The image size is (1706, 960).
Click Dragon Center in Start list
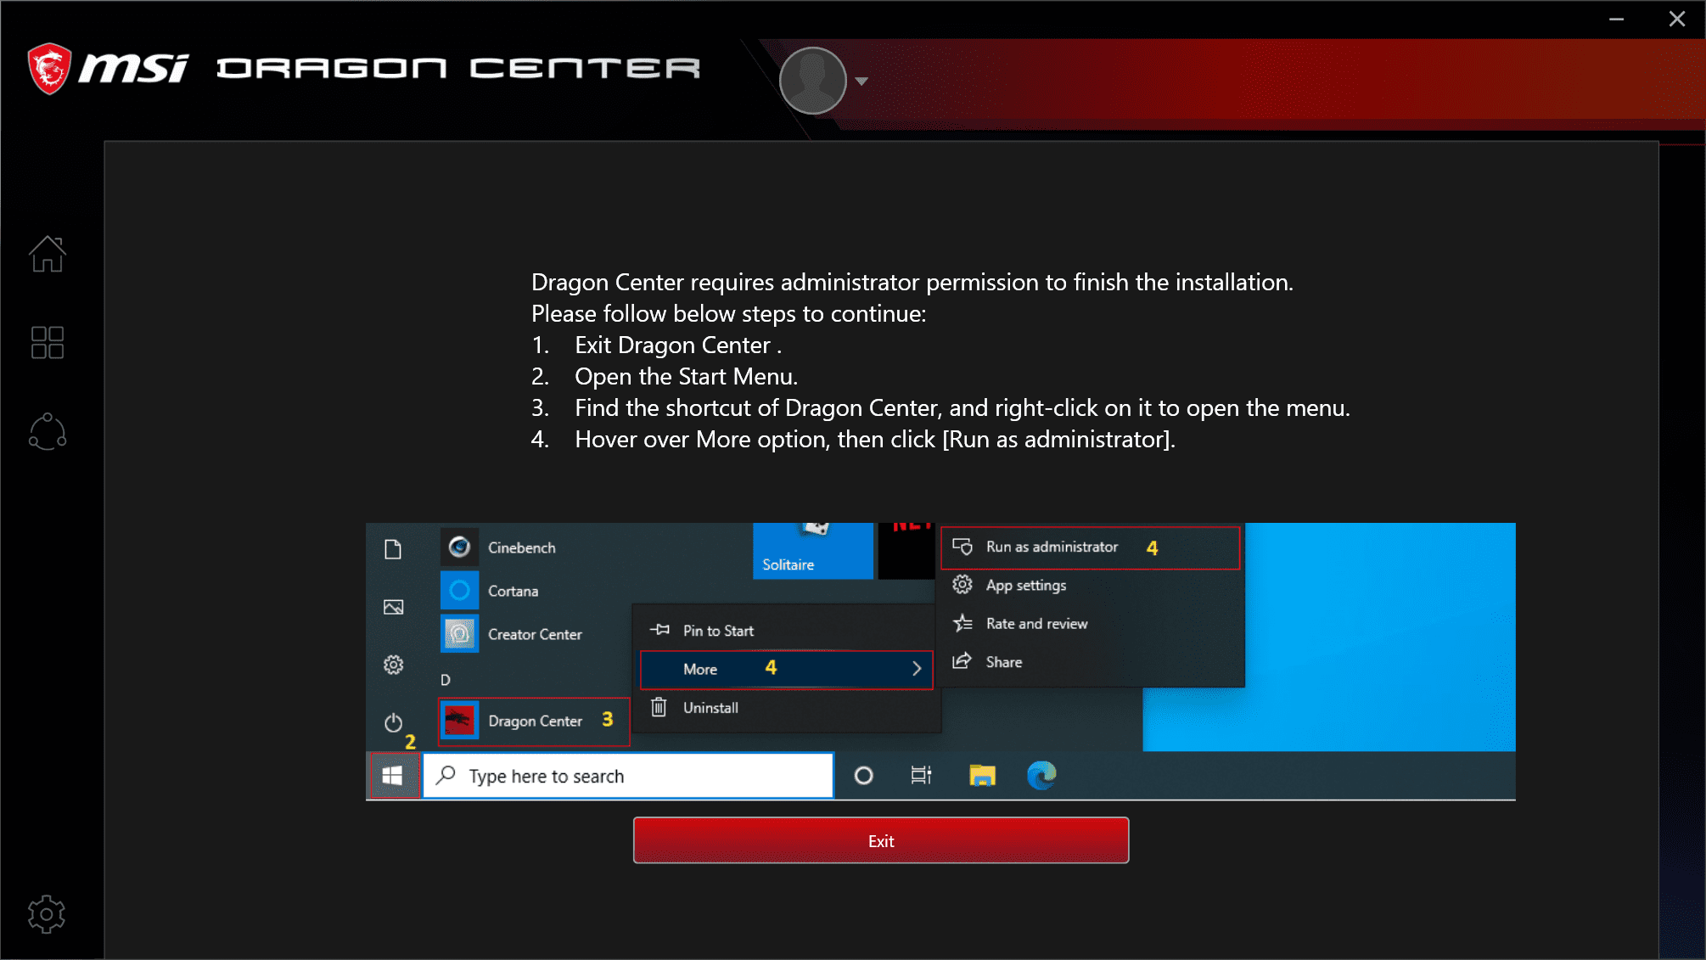(535, 721)
